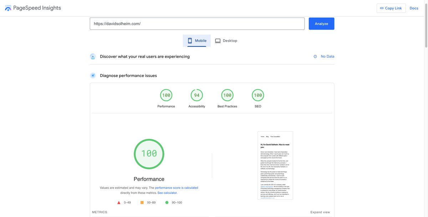The width and height of the screenshot is (428, 217).
Task: Click the mobile phone icon
Action: (190, 41)
